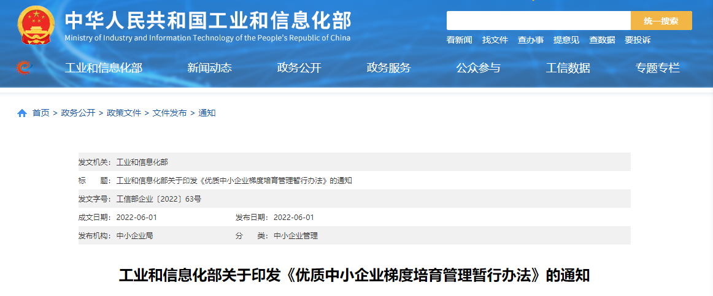This screenshot has width=713, height=296.
Task: Click the blue home icon in breadcrumb
Action: pyautogui.click(x=22, y=113)
